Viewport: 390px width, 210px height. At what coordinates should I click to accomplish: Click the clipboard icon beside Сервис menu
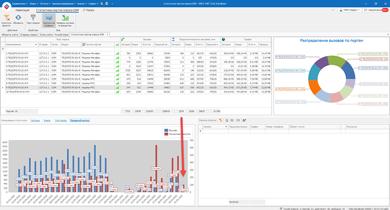(102, 4)
